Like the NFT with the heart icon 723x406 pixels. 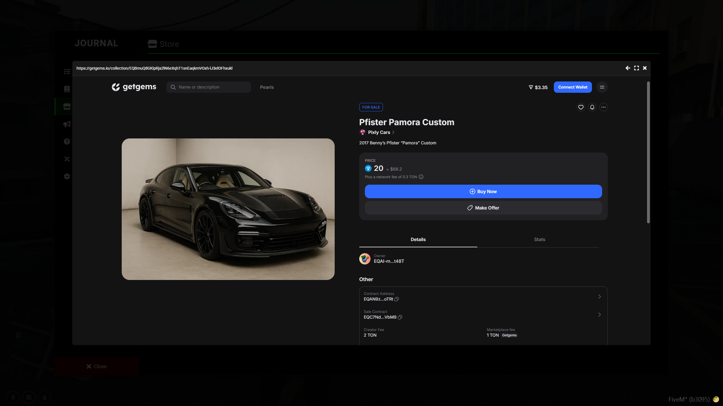pos(581,107)
